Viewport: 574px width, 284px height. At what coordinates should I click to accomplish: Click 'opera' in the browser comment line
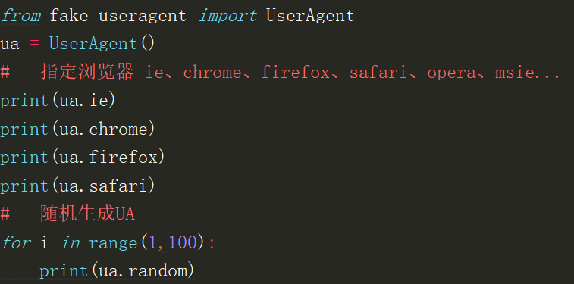pos(451,73)
